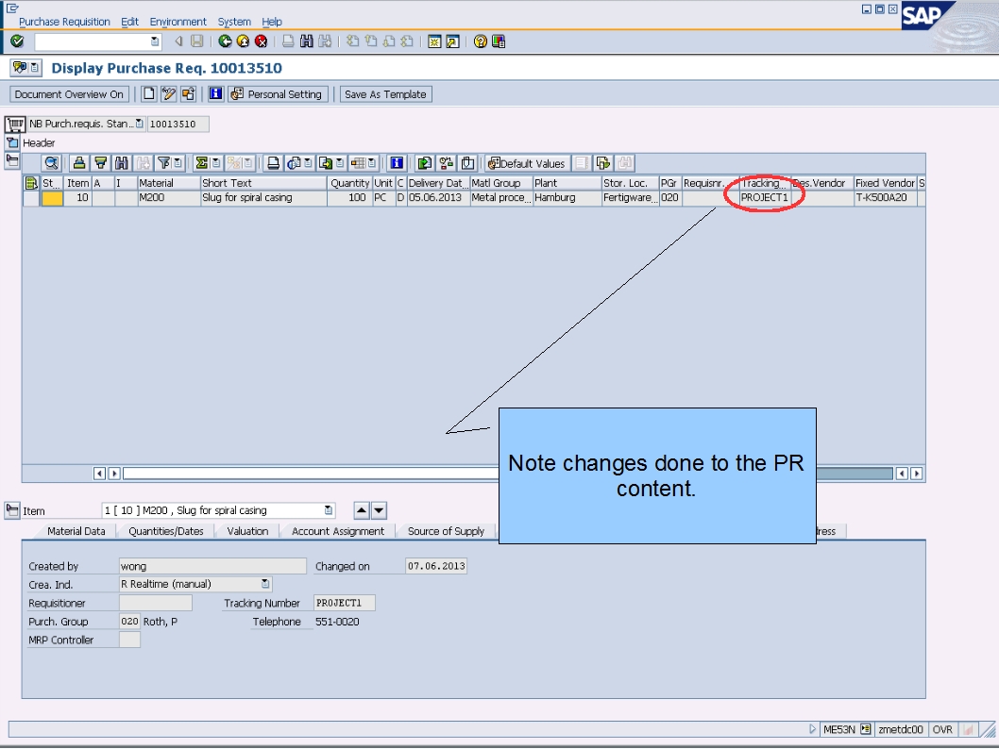Click grid horizontal scrollbar right arrow

pos(916,474)
